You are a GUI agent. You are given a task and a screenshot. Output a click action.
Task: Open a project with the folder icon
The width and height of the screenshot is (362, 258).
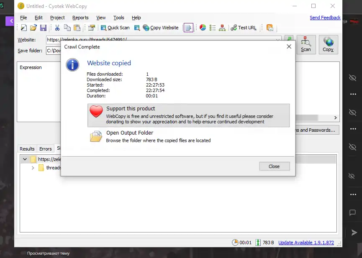[x=33, y=28]
